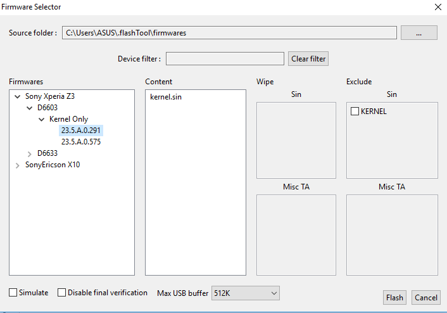Select the Sony Xperia Z3 item
Screen dimensions: 447x313
tap(50, 96)
